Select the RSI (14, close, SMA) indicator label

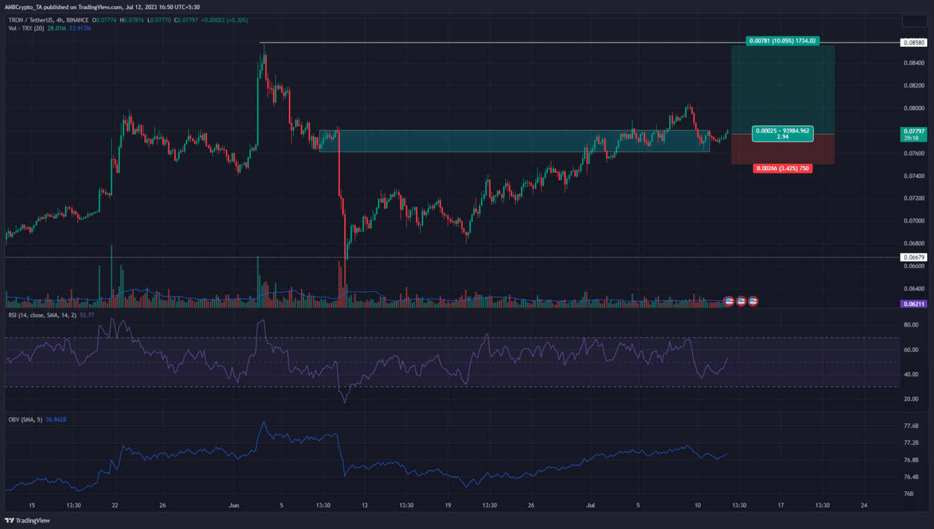pos(43,315)
